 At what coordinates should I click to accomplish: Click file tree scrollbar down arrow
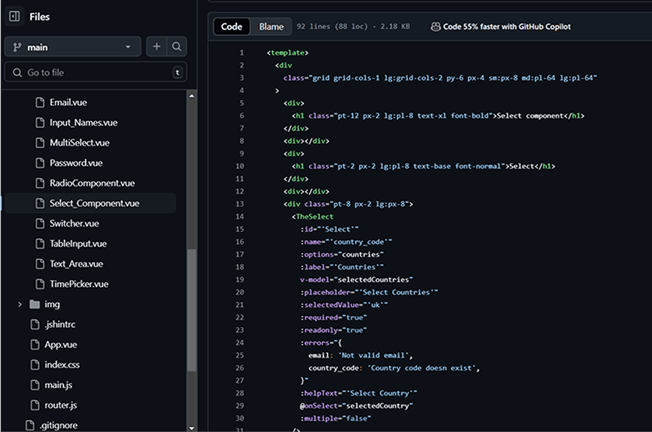tap(191, 428)
